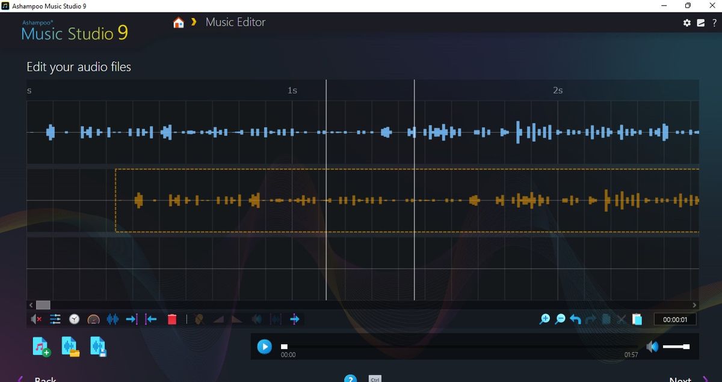Mute the audio output in the toolbar
The height and width of the screenshot is (382, 722).
click(x=34, y=319)
